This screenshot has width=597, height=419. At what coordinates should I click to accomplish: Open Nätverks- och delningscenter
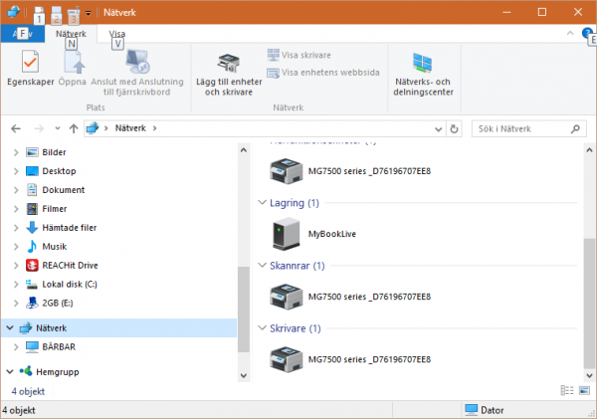tap(424, 75)
